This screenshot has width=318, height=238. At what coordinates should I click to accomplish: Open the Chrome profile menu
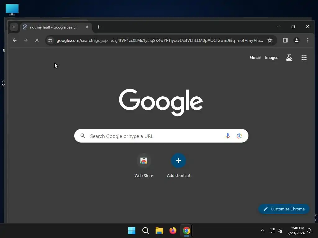[297, 40]
